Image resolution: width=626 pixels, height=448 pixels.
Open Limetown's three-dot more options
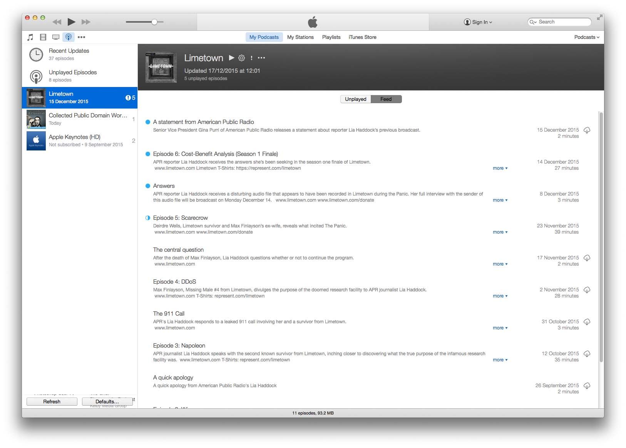261,58
